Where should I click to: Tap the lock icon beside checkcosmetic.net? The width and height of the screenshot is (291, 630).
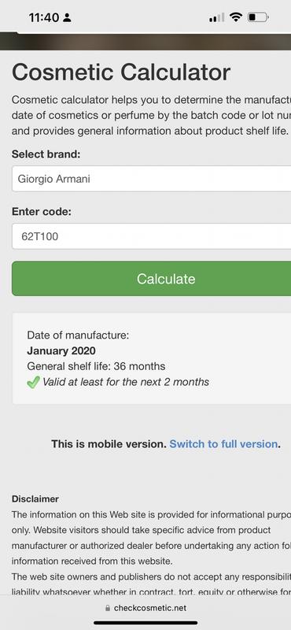[x=108, y=608]
